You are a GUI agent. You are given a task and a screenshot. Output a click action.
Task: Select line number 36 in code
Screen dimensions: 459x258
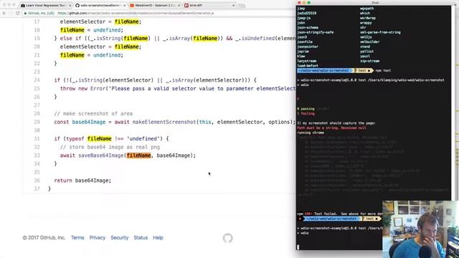point(37,181)
